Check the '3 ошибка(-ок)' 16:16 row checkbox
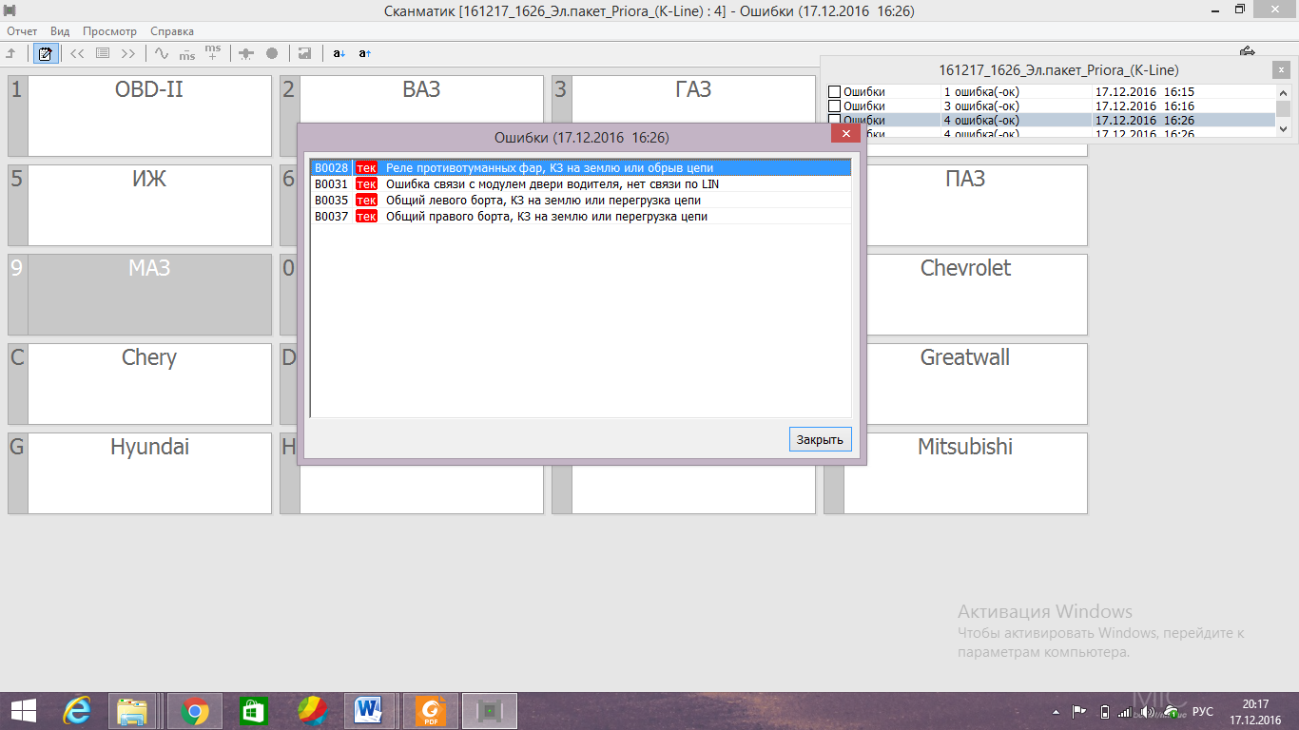Viewport: 1299px width, 730px height. click(834, 106)
